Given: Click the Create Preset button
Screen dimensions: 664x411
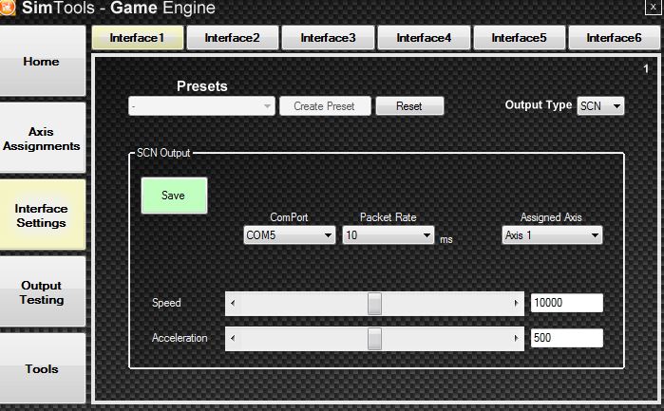Looking at the screenshot, I should (325, 105).
